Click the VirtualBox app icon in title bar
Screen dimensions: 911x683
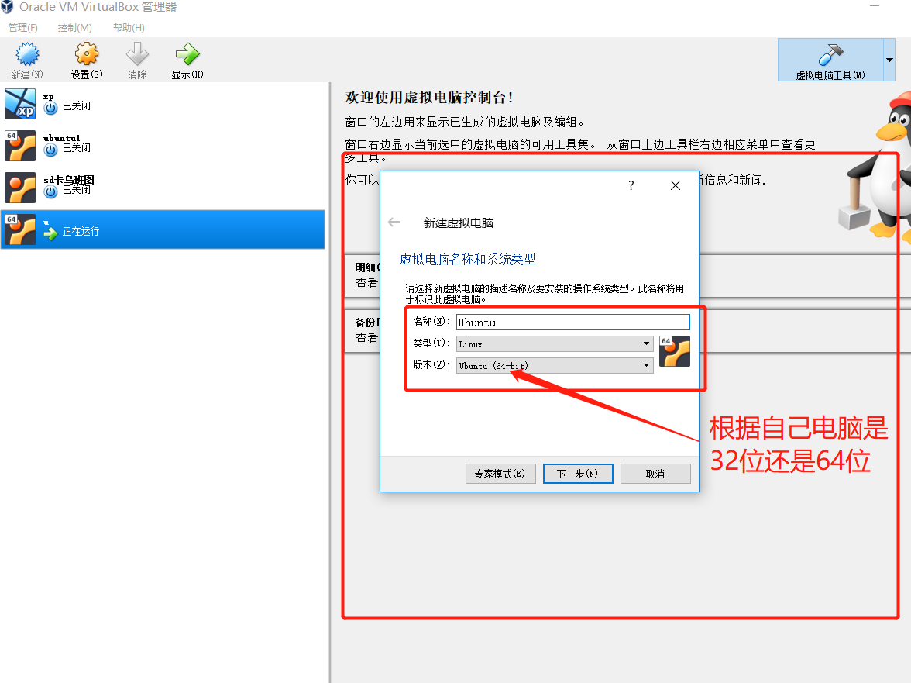pos(7,7)
